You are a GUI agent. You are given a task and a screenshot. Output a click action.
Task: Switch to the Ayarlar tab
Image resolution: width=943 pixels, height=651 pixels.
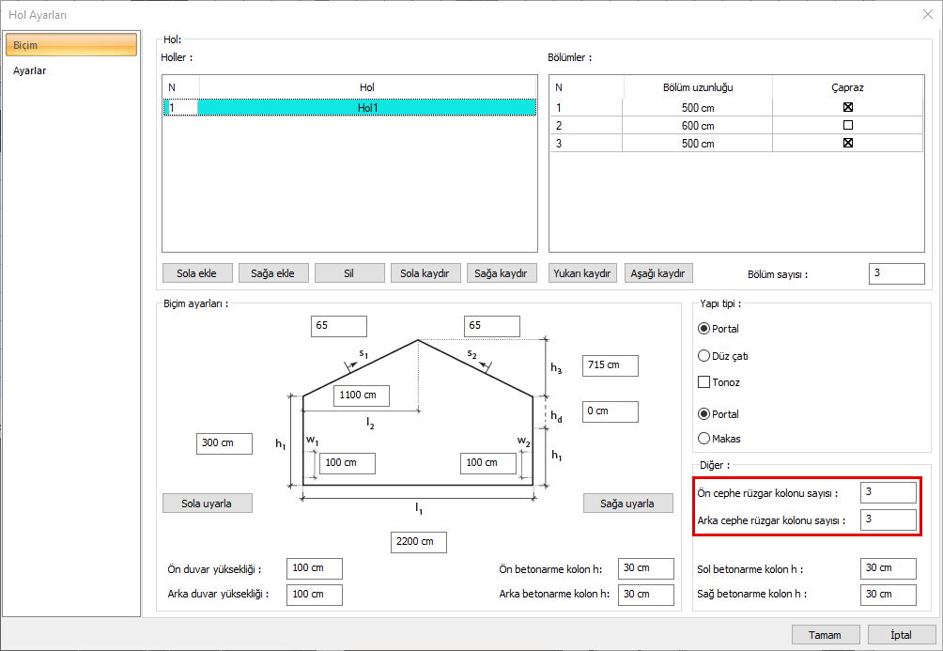tap(30, 70)
